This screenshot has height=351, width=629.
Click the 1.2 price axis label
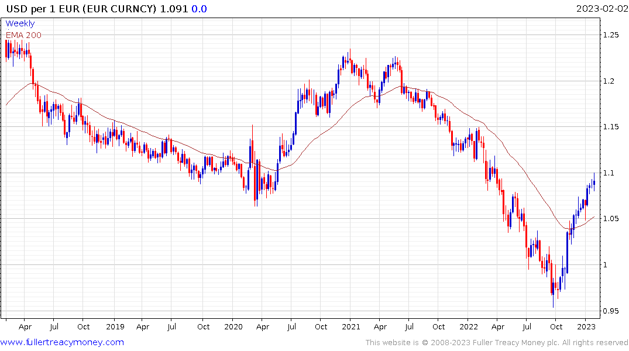tap(609, 81)
